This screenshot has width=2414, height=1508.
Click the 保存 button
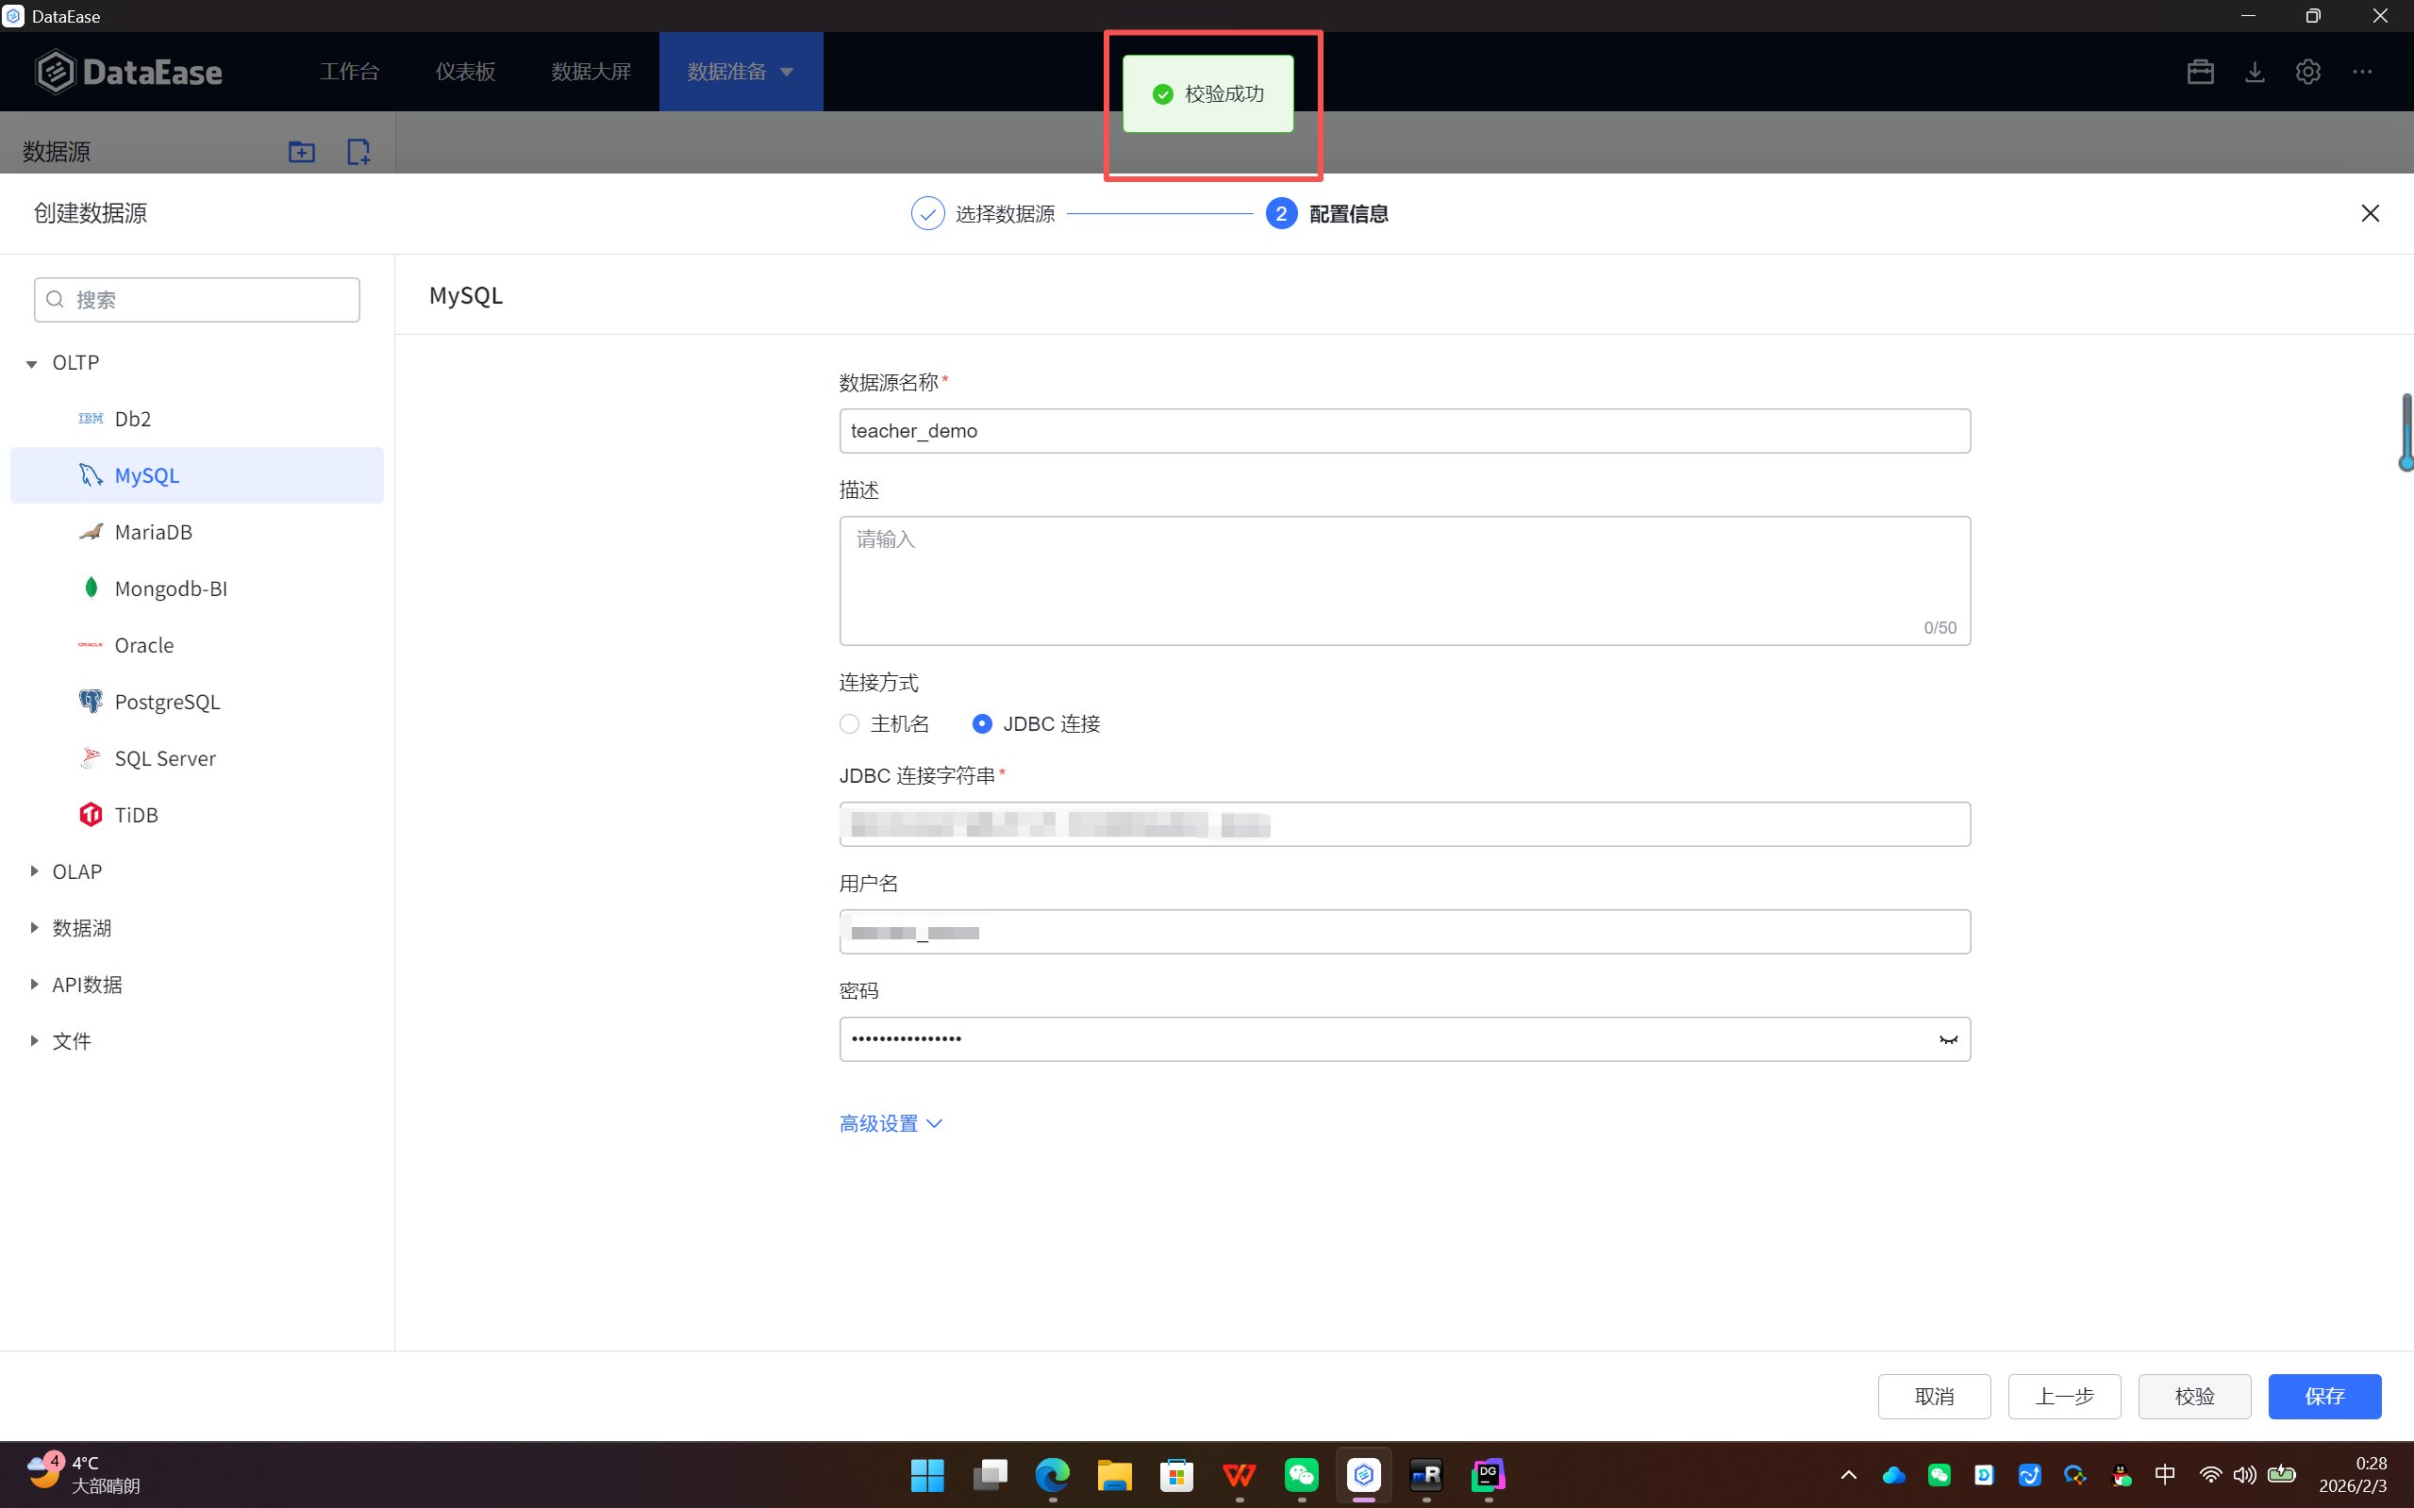point(2323,1395)
